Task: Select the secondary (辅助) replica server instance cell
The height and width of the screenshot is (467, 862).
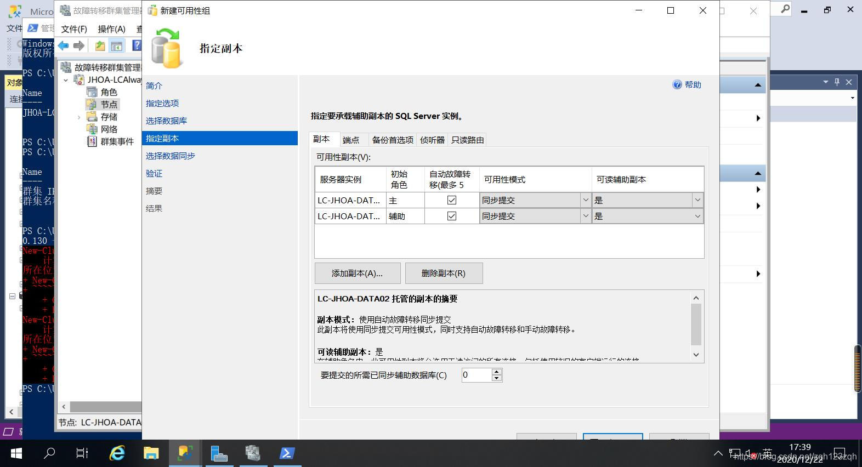Action: coord(350,216)
